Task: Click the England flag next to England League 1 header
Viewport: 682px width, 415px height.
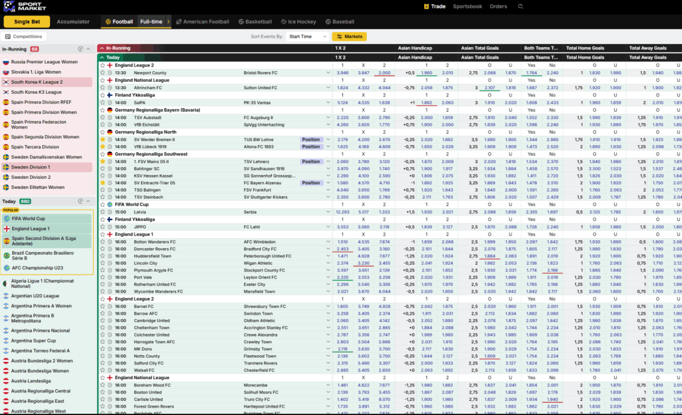Action: pyautogui.click(x=110, y=235)
